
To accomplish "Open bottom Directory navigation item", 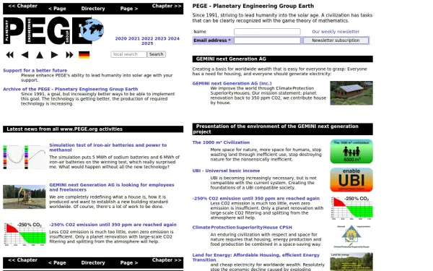I will point(93,263).
